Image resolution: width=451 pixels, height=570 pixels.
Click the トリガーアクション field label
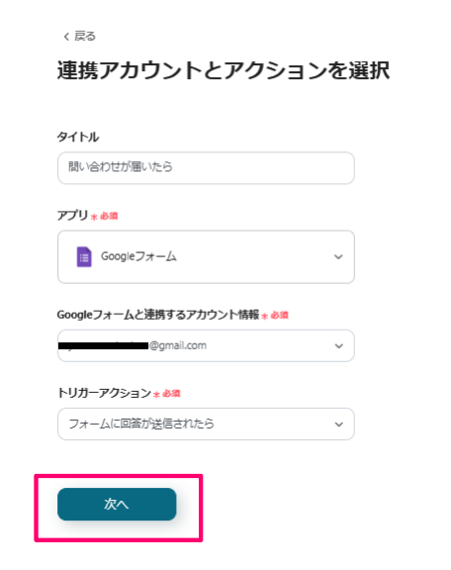click(104, 393)
